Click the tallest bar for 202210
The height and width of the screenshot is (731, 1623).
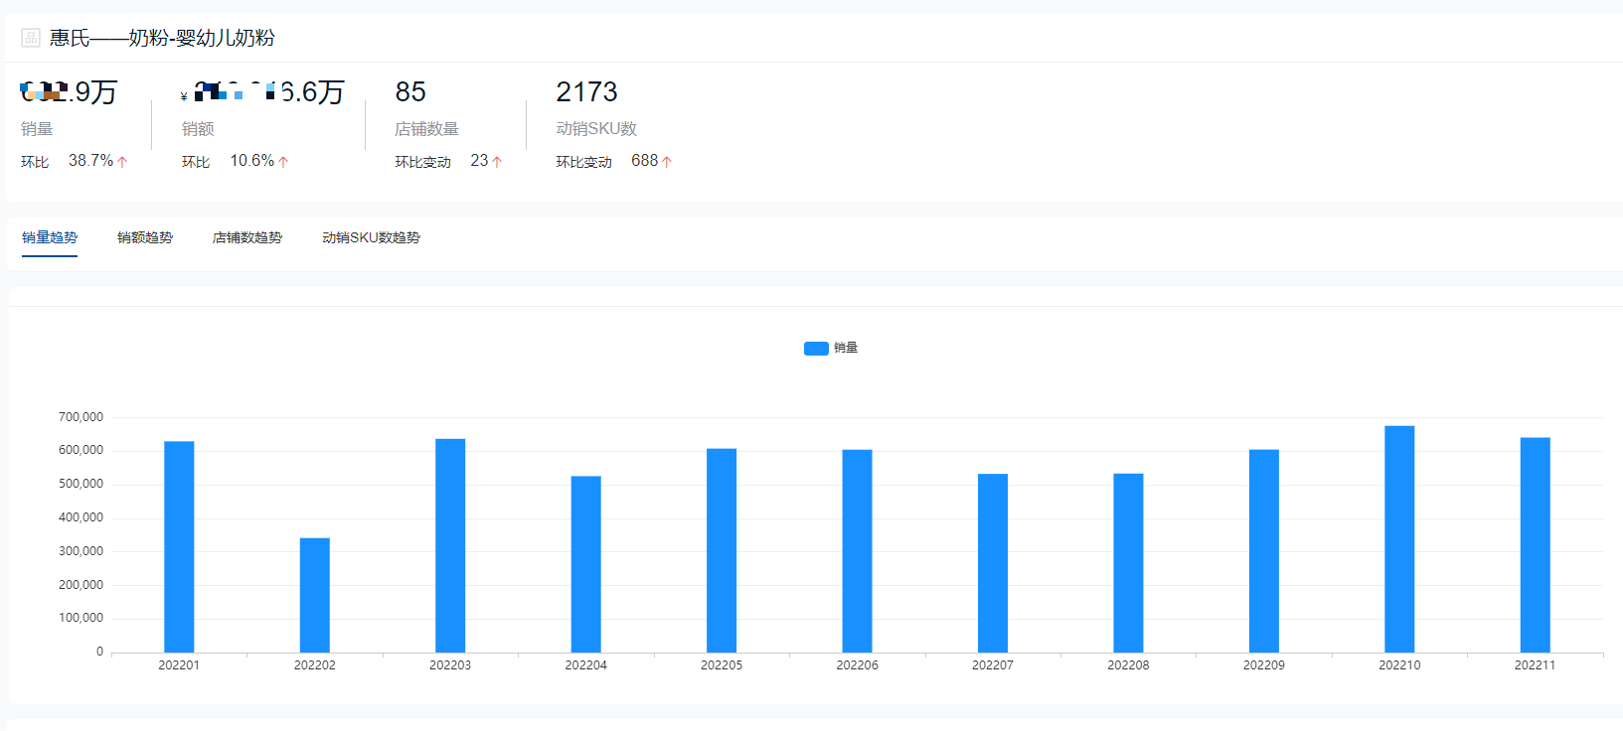(x=1399, y=539)
